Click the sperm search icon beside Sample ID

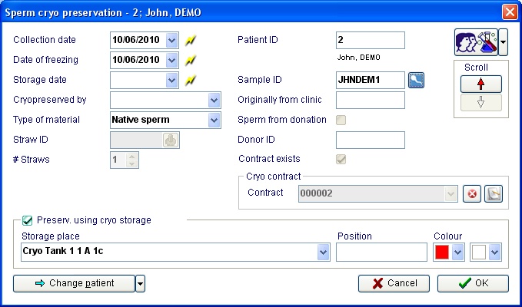(416, 80)
